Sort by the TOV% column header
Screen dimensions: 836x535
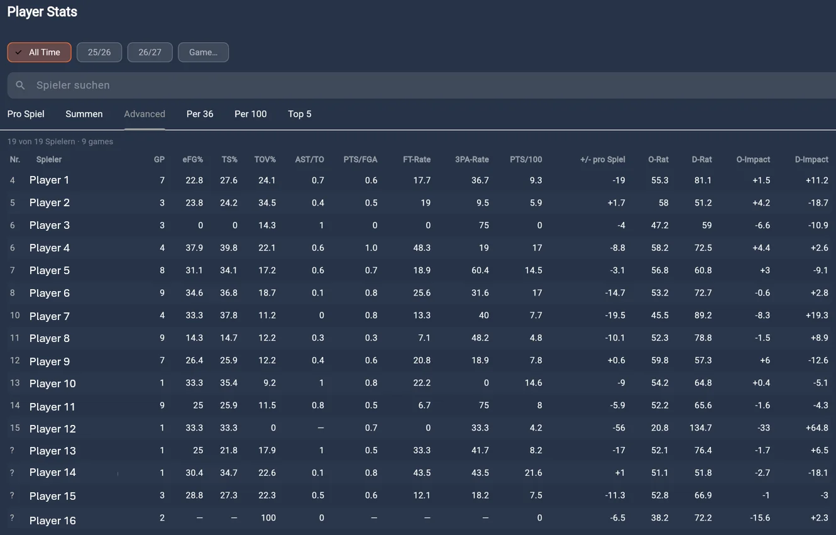pyautogui.click(x=265, y=160)
